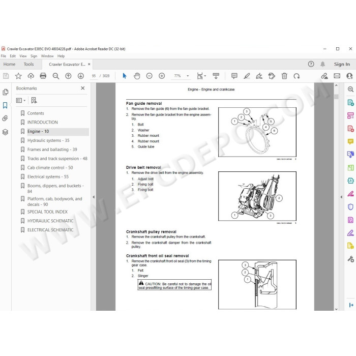Click the vertical scrollbar down arrow
Image resolution: width=356 pixels, height=356 pixels.
(336, 309)
